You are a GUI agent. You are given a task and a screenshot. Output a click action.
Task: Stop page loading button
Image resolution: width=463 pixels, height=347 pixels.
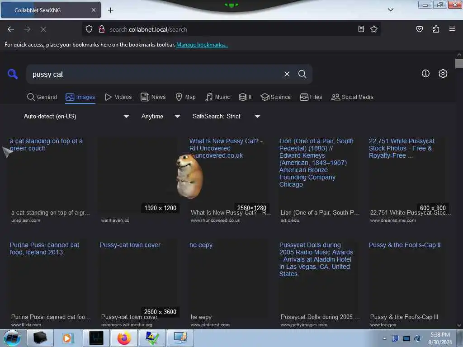(x=43, y=29)
